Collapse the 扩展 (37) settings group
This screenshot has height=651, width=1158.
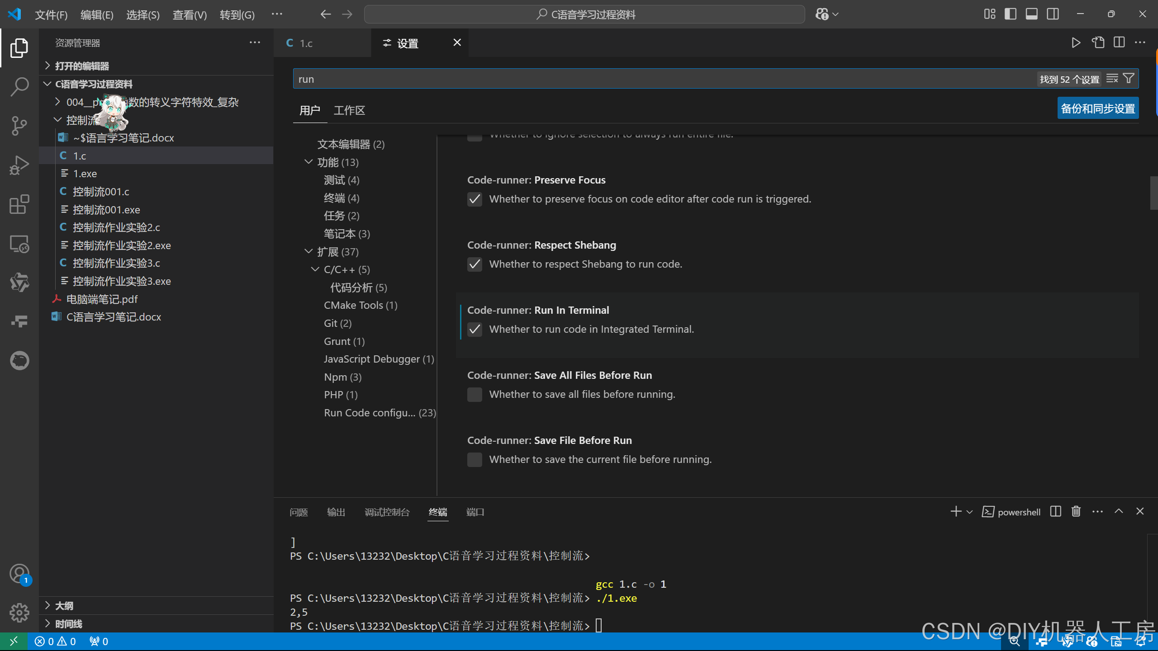pos(308,251)
